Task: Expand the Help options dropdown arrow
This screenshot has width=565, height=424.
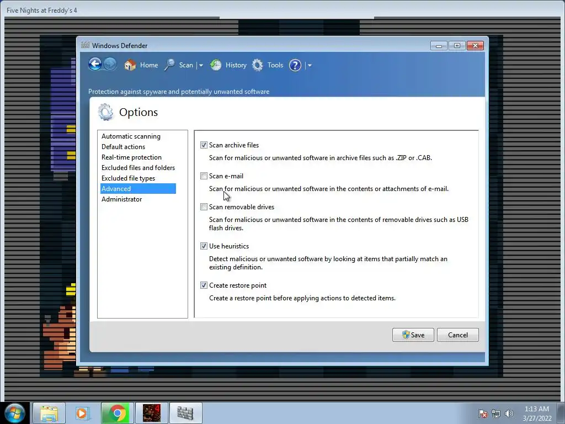Action: [x=310, y=65]
